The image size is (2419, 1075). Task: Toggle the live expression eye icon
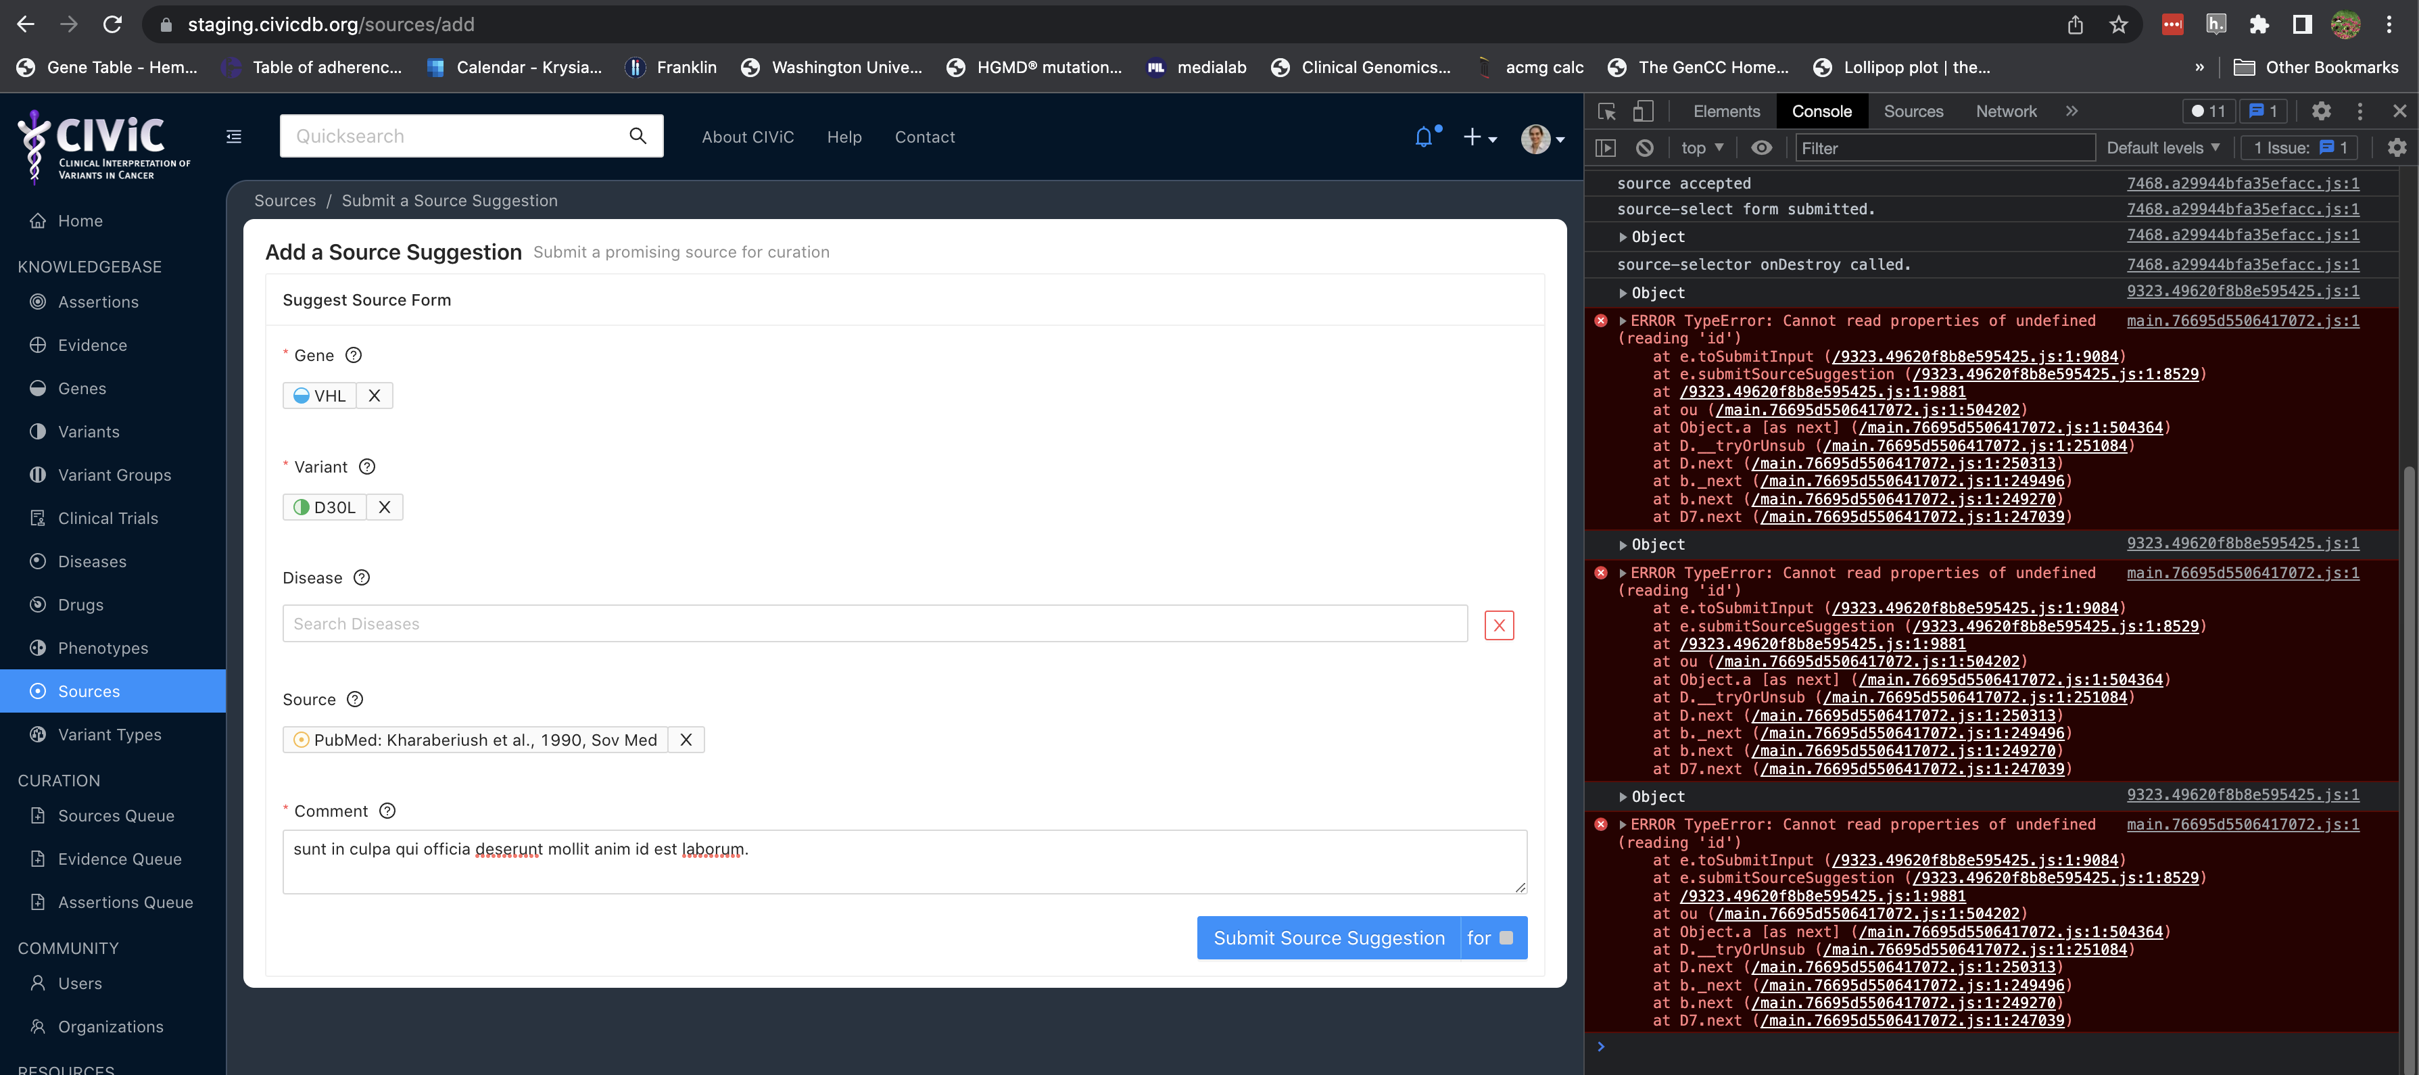click(1762, 147)
